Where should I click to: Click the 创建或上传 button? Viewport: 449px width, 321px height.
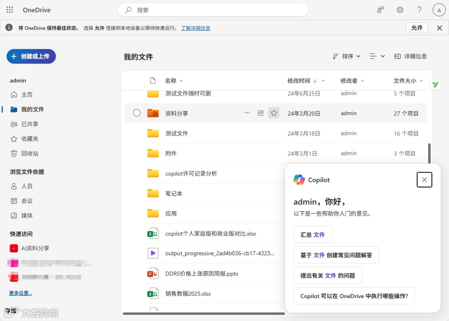coord(31,57)
